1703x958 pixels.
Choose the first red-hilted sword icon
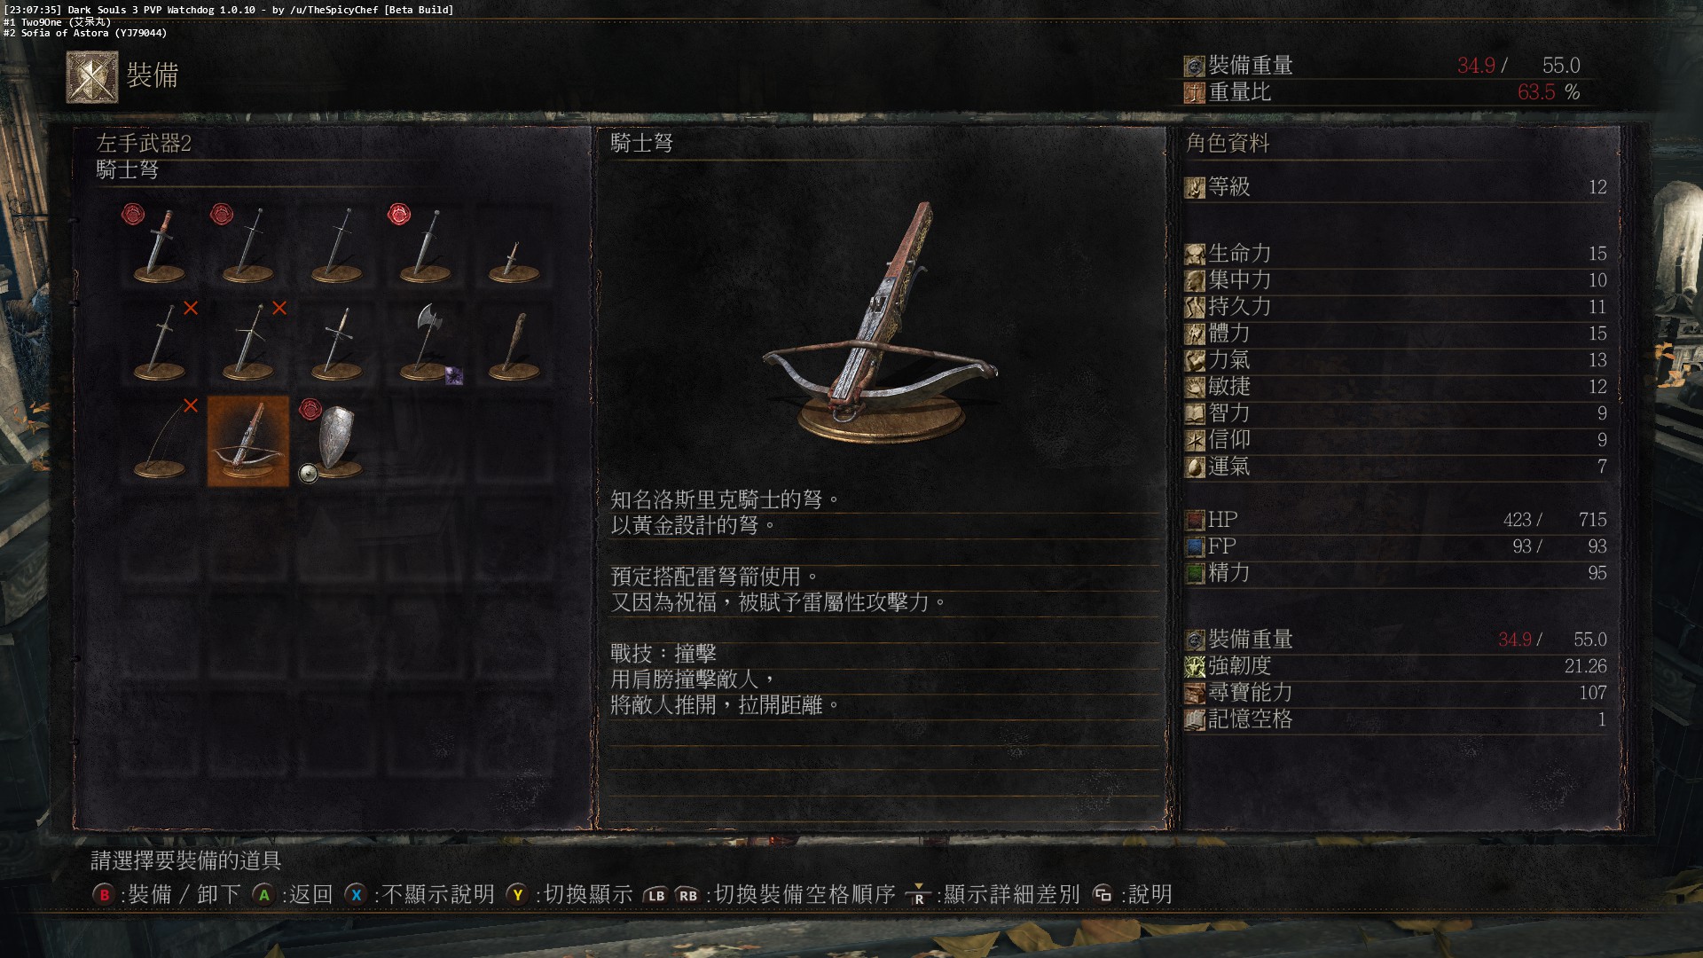point(160,246)
